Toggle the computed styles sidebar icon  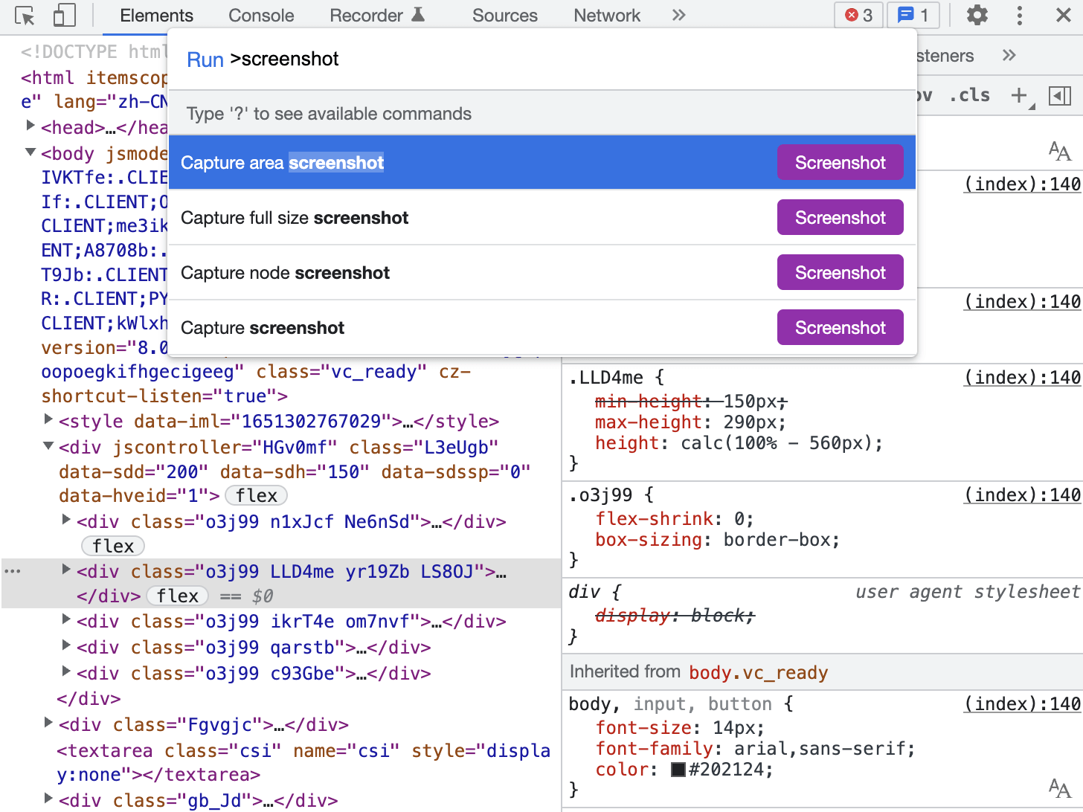(1060, 95)
